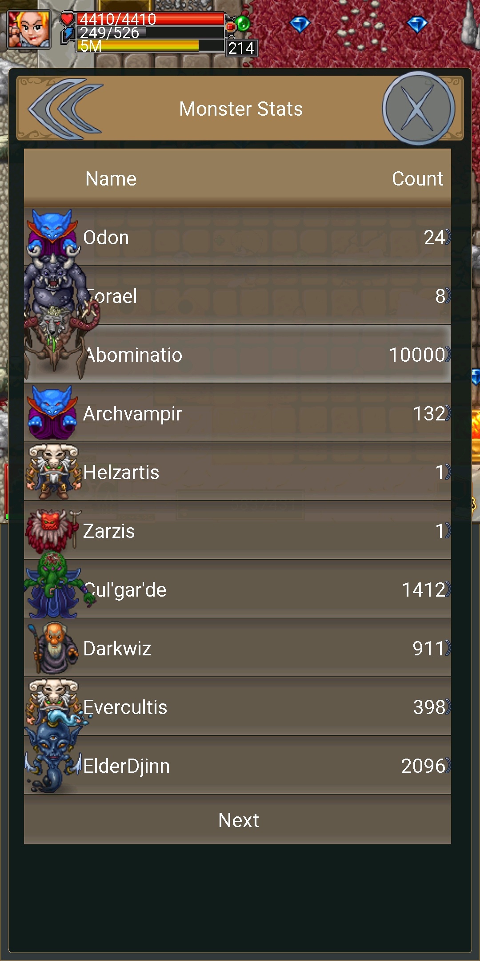
Task: Tap the double-chevron back arrow icon
Action: (x=66, y=109)
